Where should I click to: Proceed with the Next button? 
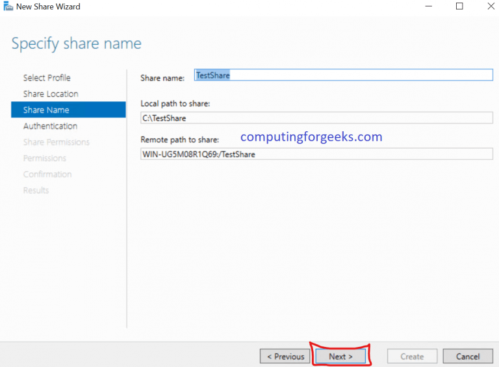tap(340, 357)
